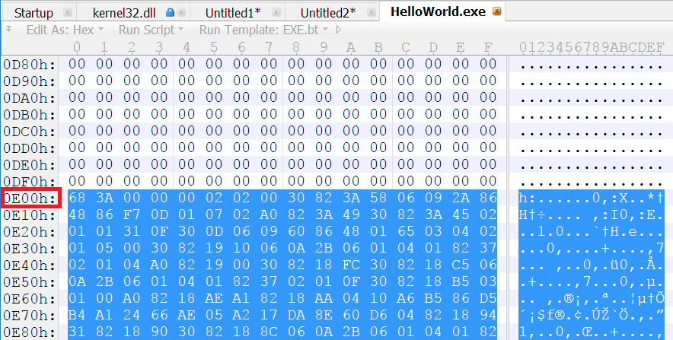Close the HelloWorld.exe tab
Screen dimensions: 673x340
496,11
